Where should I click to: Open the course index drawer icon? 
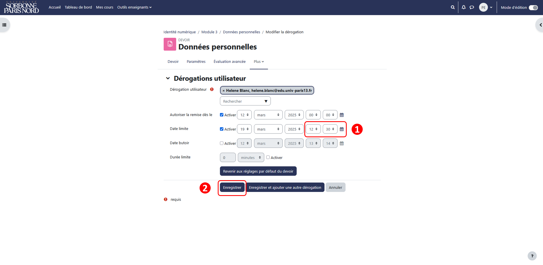tap(4, 25)
